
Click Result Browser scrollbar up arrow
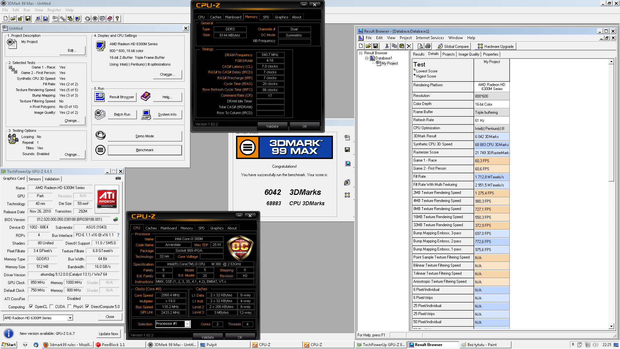click(x=611, y=61)
